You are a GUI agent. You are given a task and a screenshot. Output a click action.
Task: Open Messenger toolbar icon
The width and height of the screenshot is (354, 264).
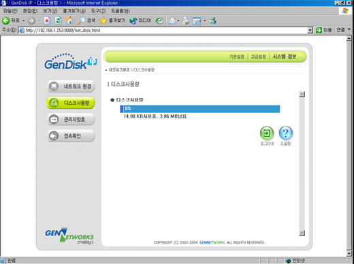point(212,21)
